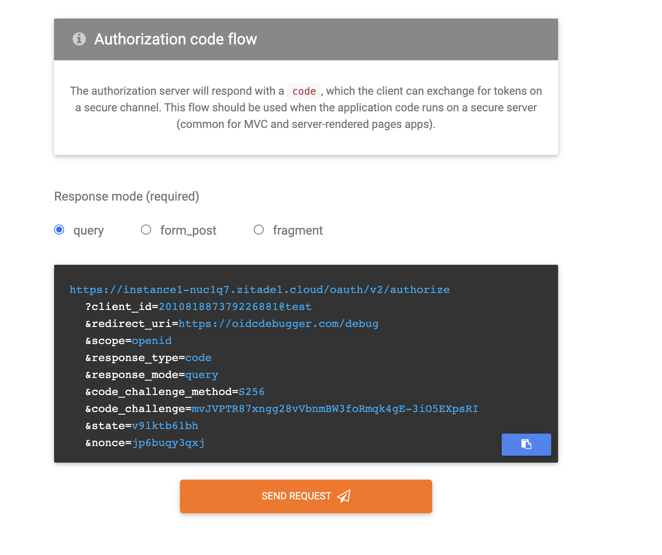This screenshot has height=555, width=662.
Task: Click the openid scope value
Action: coord(151,340)
